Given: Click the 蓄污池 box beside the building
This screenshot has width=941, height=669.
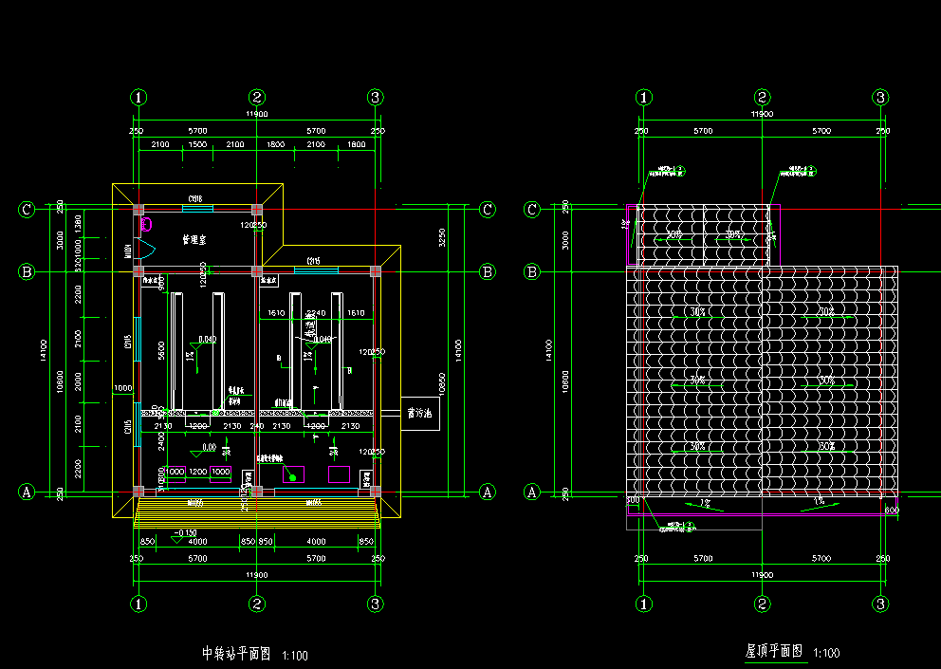Looking at the screenshot, I should [419, 414].
